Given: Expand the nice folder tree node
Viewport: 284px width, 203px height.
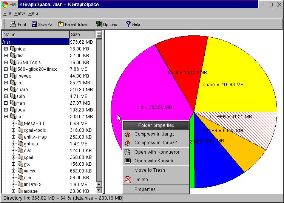Looking at the screenshot, I should (6, 49).
